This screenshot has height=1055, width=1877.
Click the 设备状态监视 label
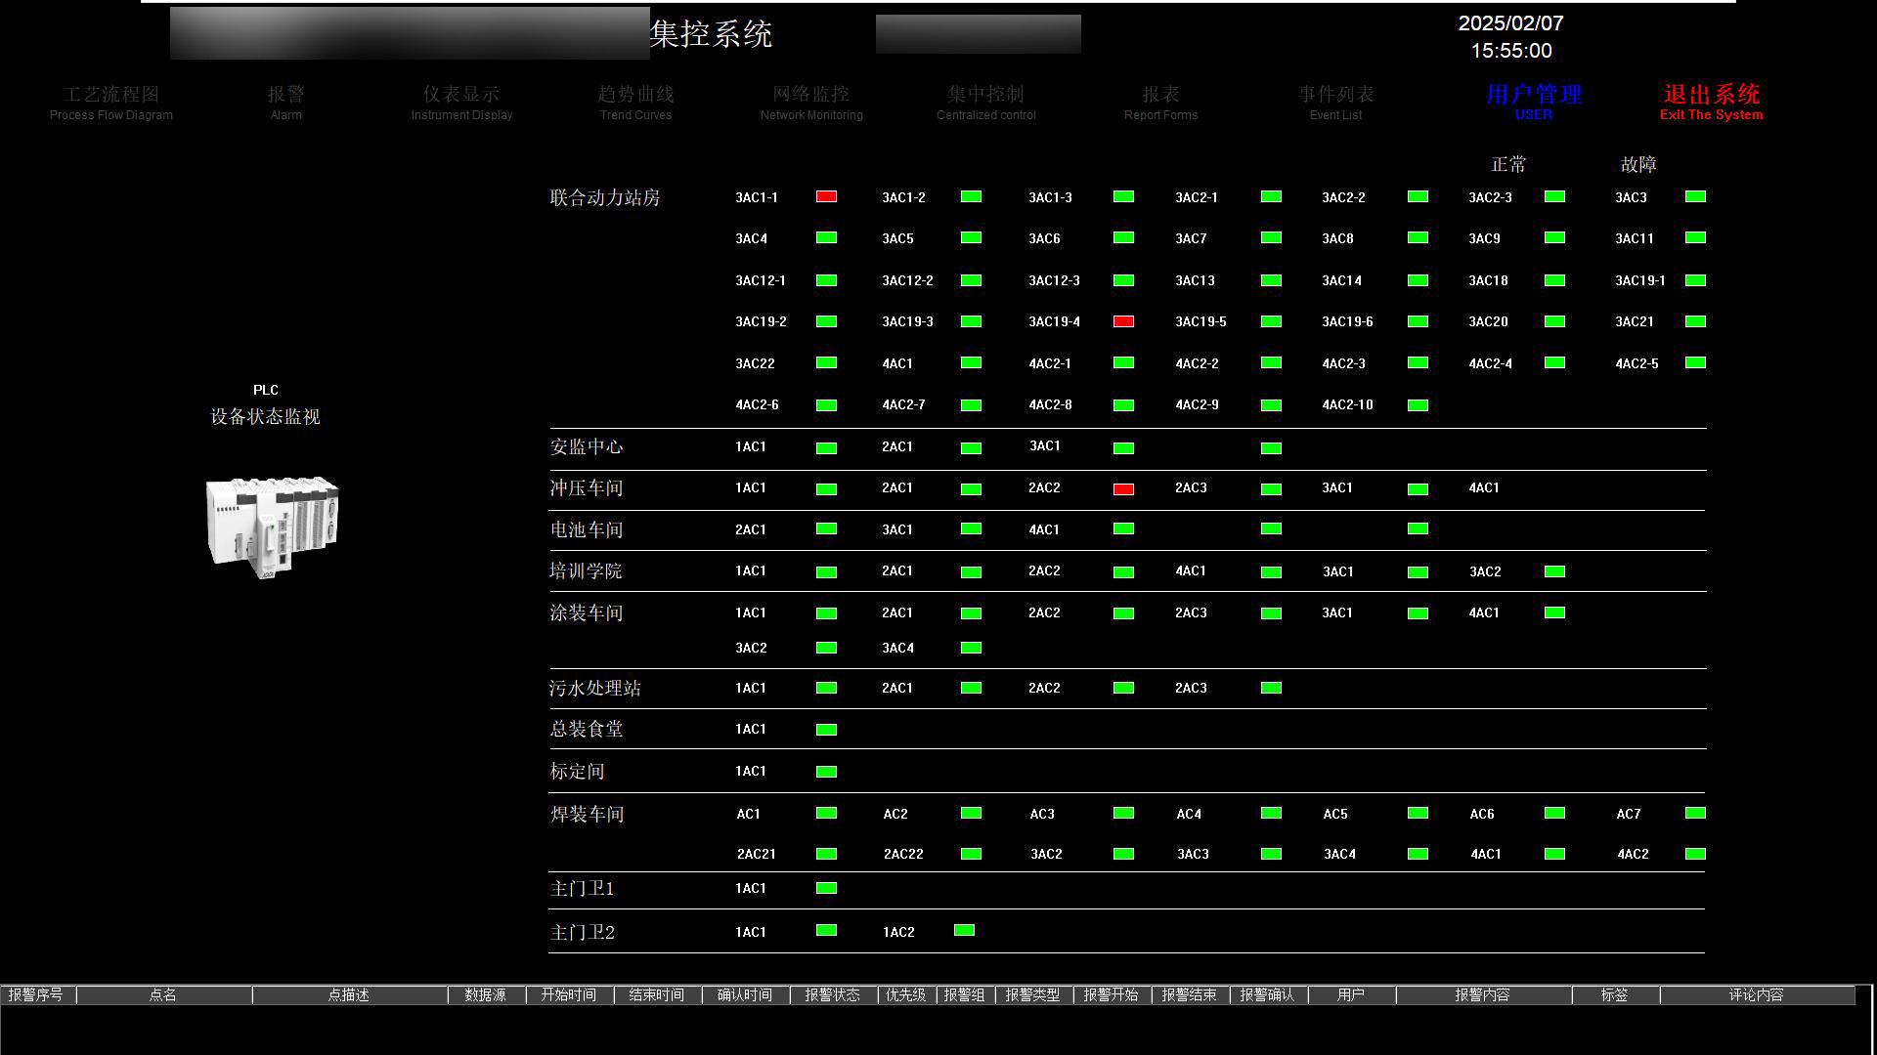pos(265,416)
